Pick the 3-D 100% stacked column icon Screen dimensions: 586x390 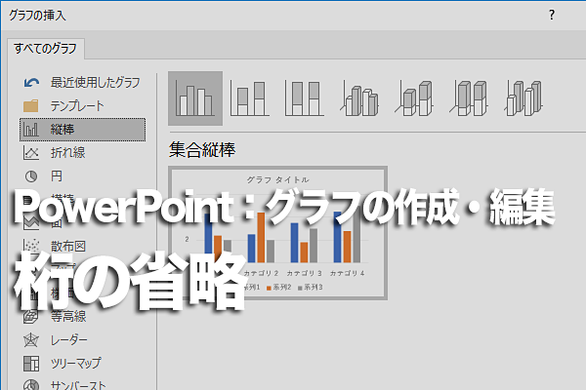pyautogui.click(x=469, y=98)
